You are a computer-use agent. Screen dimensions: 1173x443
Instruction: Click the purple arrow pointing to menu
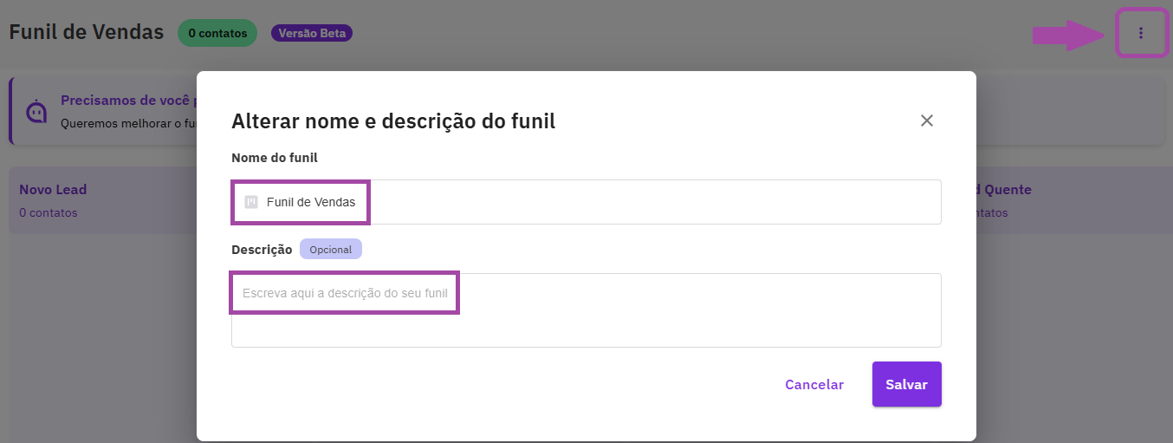coord(1067,35)
